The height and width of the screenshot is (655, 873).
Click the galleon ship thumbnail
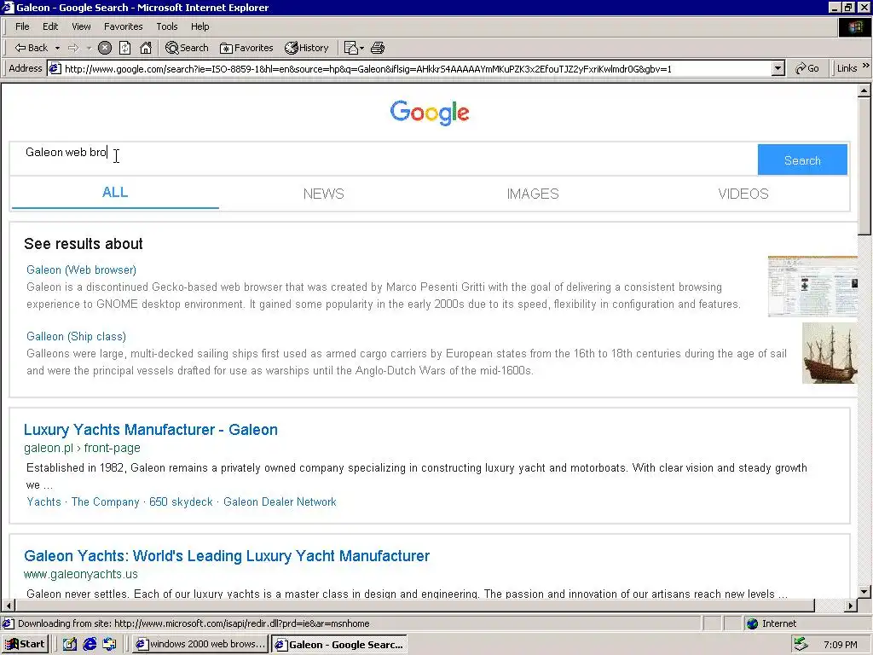tap(830, 353)
